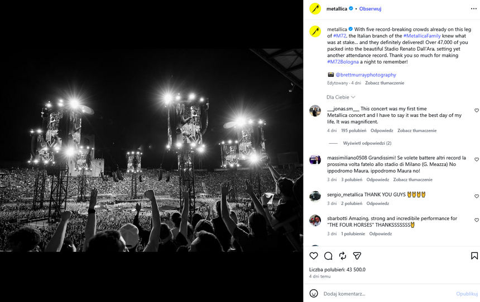Screen dimensions: 480x302
Task: Like the sergio_metallica comment
Action: click(476, 196)
